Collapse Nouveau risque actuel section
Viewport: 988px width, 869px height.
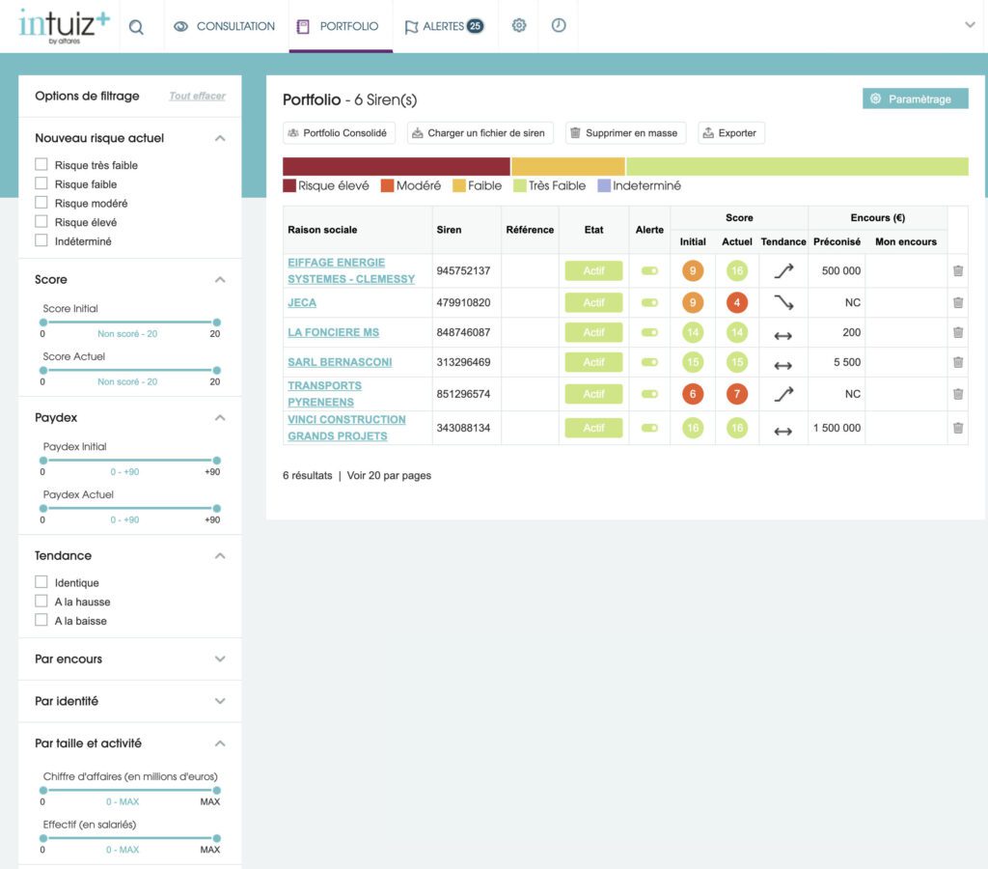220,138
